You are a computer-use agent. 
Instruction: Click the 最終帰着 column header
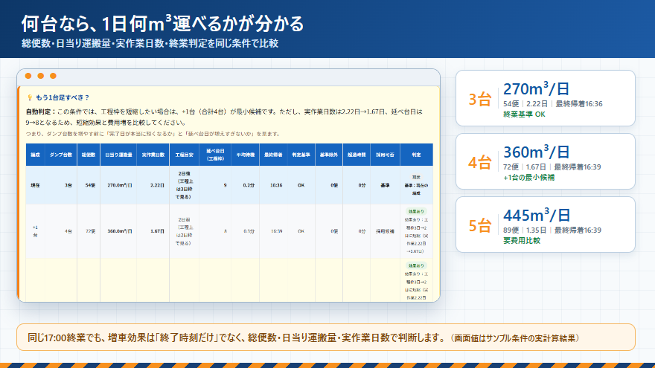tap(273, 155)
